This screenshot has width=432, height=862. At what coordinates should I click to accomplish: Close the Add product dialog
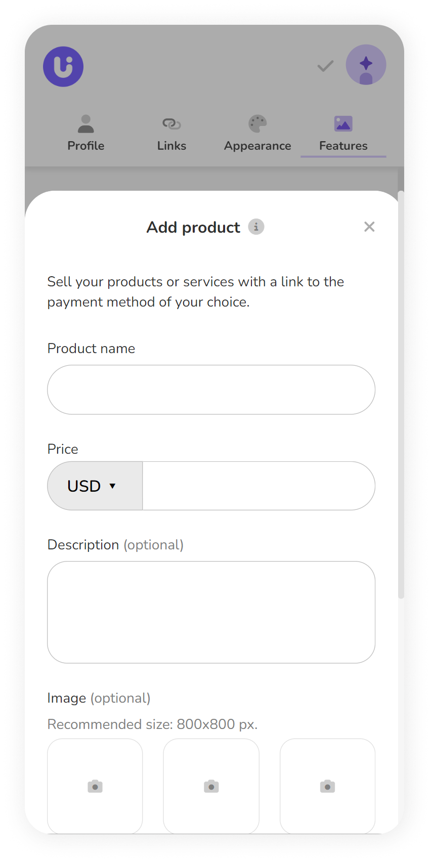(369, 227)
